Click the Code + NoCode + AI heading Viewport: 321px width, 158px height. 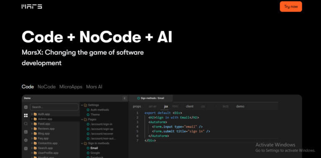point(97,37)
